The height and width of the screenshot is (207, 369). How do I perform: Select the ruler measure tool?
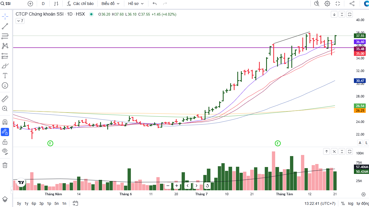click(5, 99)
